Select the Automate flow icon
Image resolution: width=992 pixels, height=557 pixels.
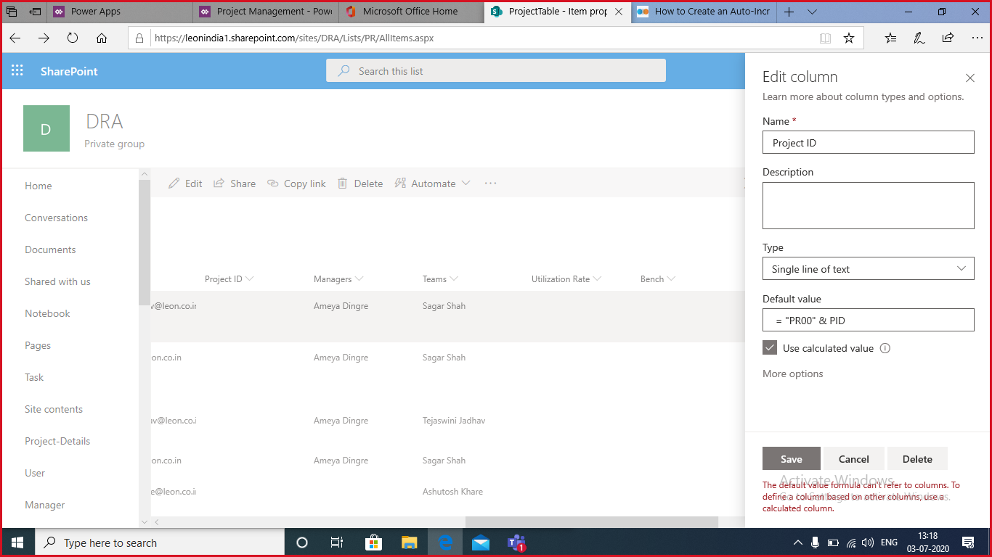tap(400, 183)
